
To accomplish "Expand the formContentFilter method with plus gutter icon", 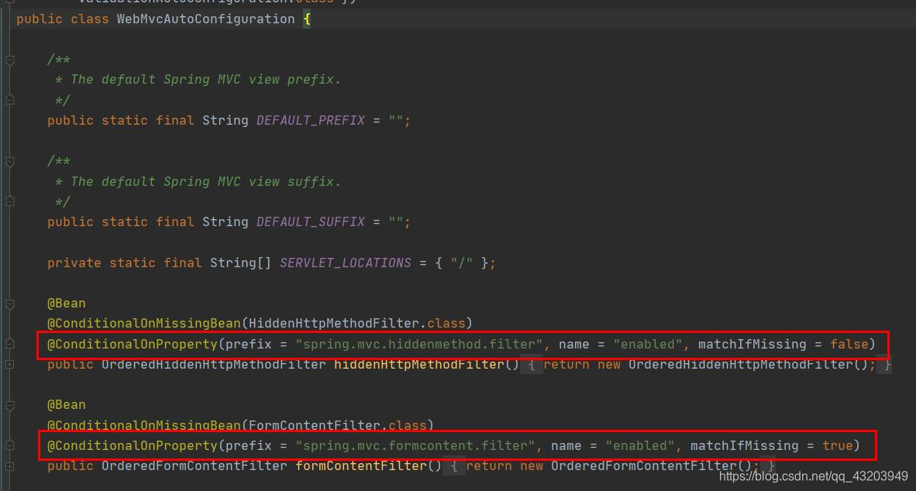I will tap(10, 466).
